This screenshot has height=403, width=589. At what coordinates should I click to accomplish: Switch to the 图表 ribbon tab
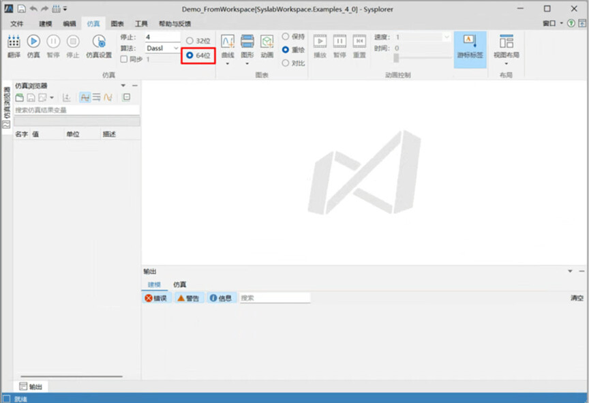click(117, 24)
